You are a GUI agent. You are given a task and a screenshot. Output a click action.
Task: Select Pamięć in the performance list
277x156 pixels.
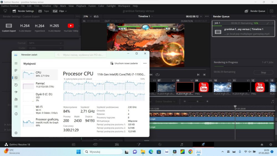[x=40, y=85]
